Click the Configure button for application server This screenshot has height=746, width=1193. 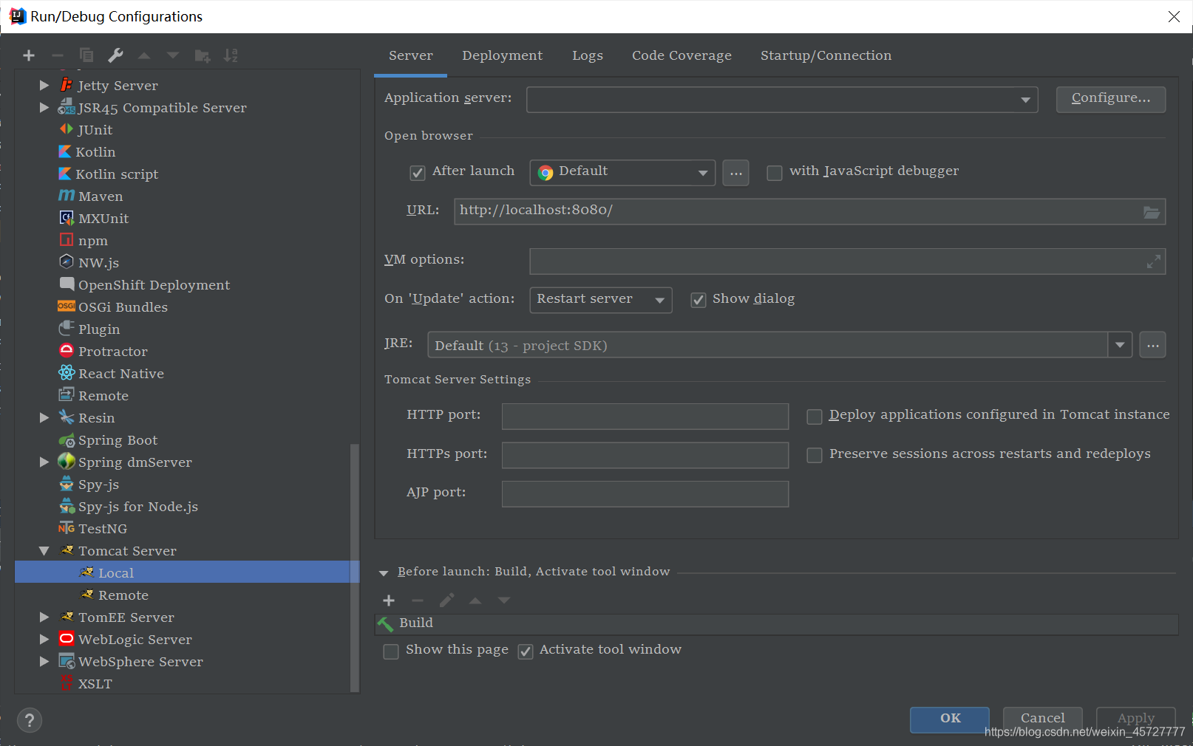point(1109,99)
